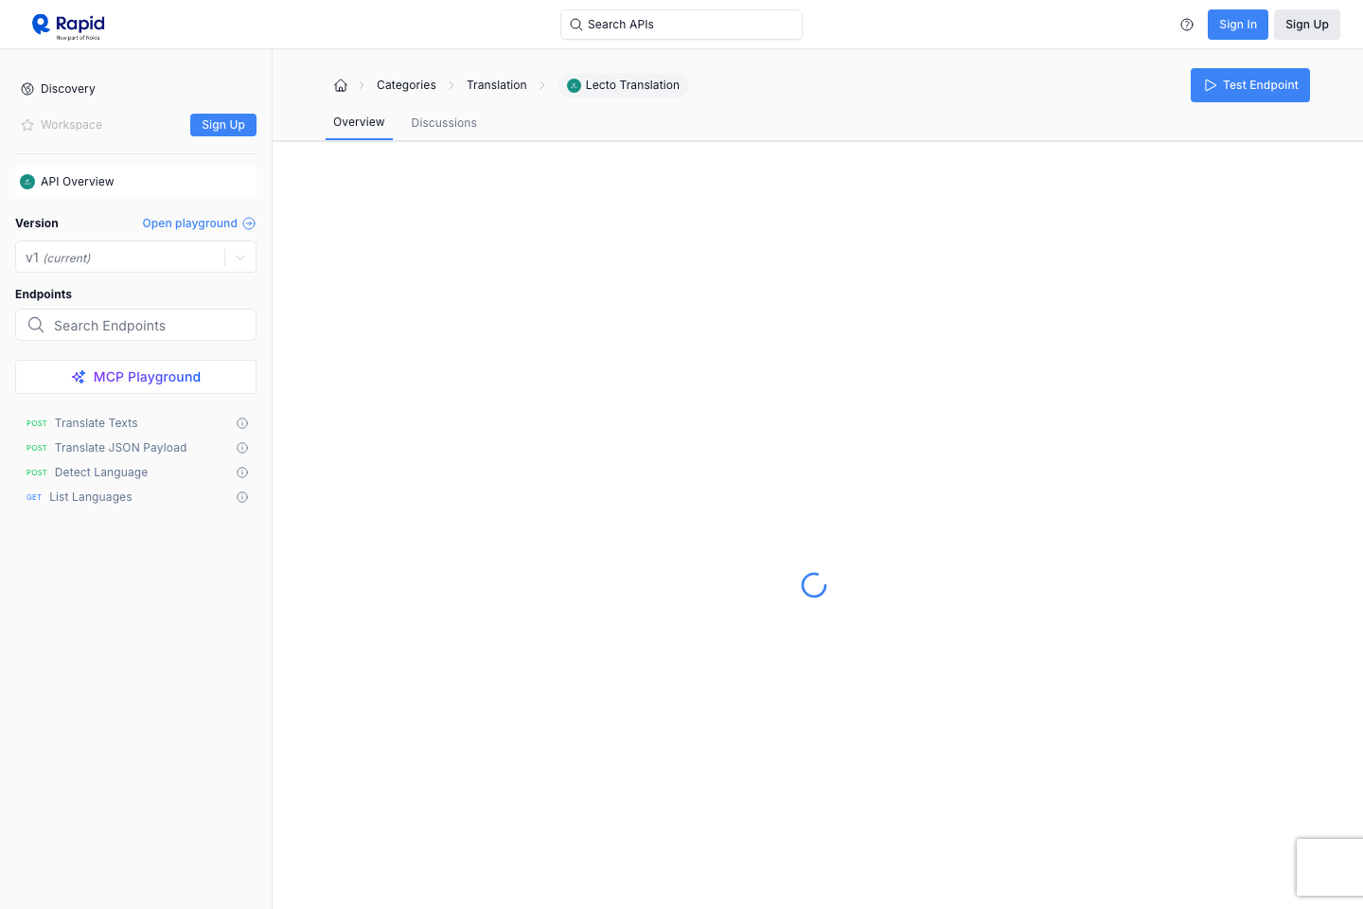Open the help question mark icon
This screenshot has height=909, width=1363.
coord(1187,25)
